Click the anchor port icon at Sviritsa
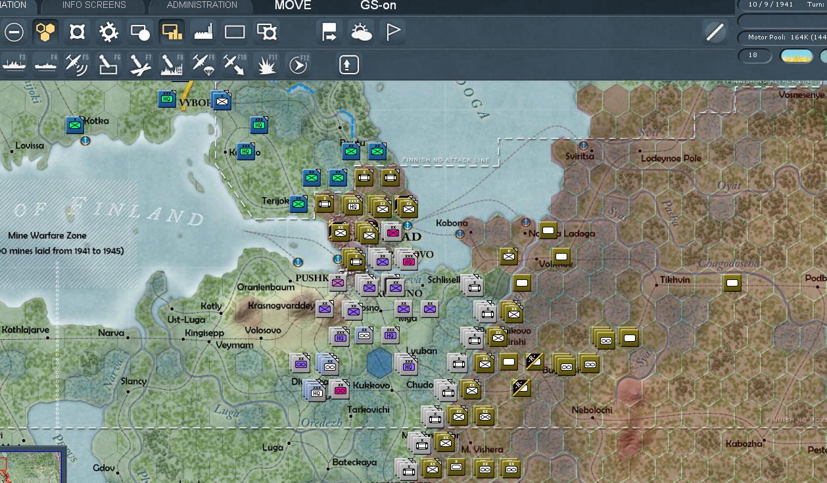The height and width of the screenshot is (483, 827). click(x=582, y=145)
